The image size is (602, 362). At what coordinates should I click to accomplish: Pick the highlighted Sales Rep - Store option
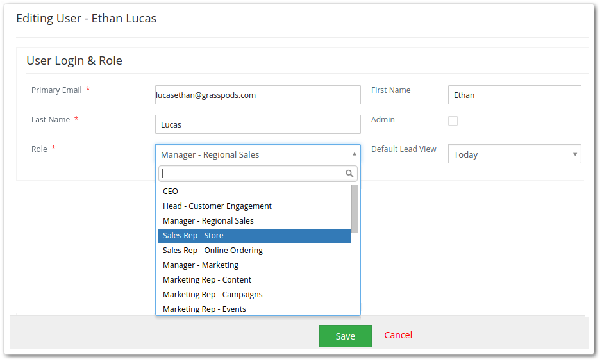pyautogui.click(x=255, y=236)
